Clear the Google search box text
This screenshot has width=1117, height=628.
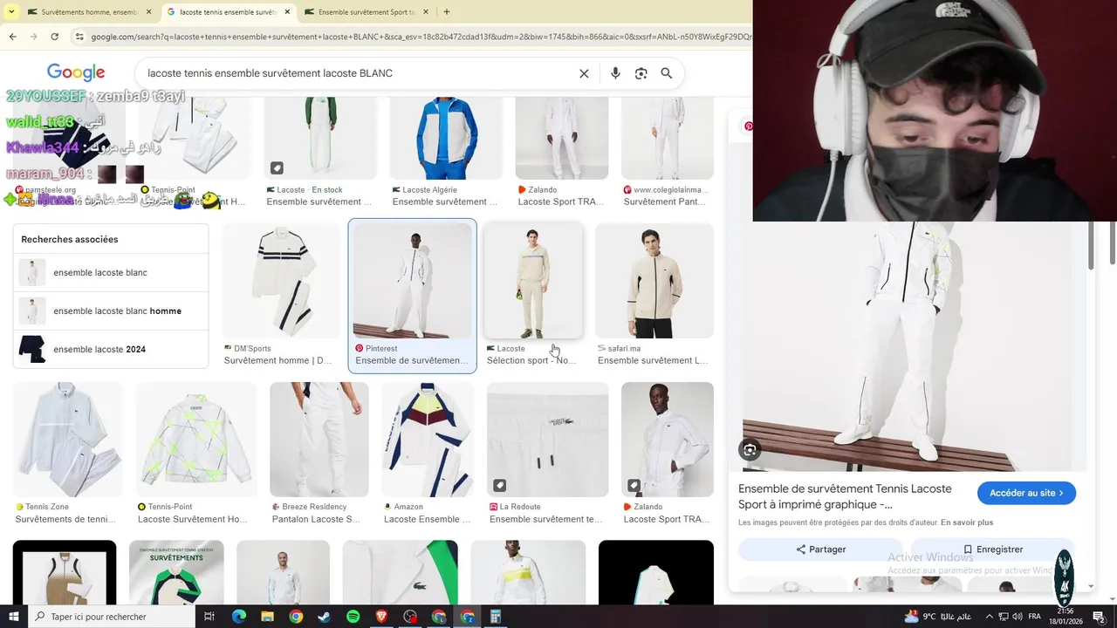coord(584,73)
